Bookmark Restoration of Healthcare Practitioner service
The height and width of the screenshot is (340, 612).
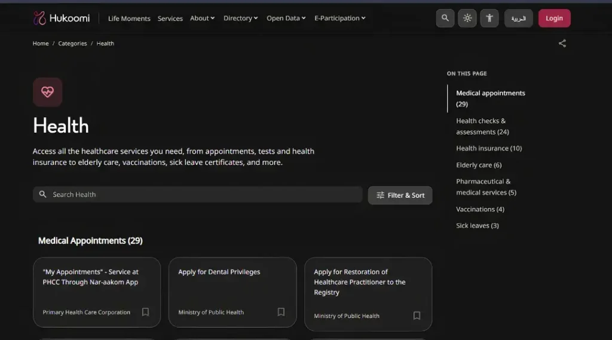click(417, 316)
